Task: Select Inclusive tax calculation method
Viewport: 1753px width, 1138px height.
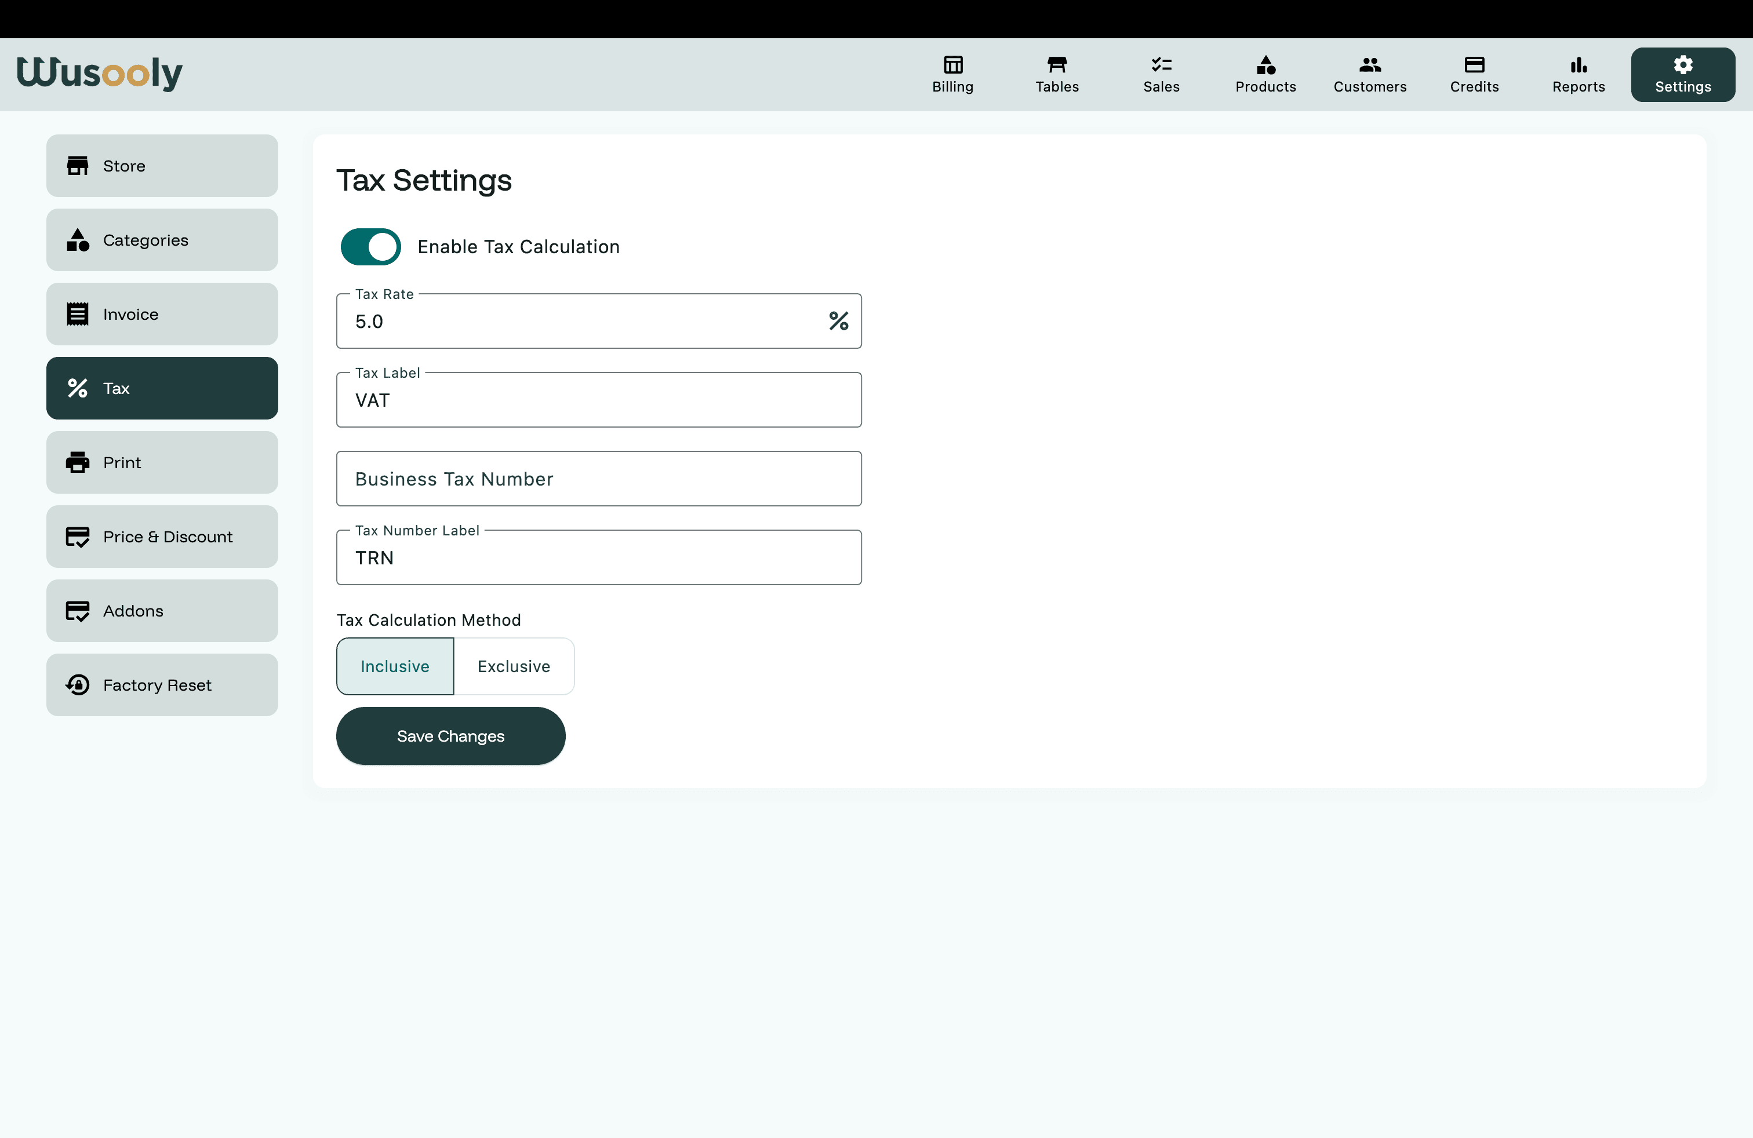Action: [395, 666]
